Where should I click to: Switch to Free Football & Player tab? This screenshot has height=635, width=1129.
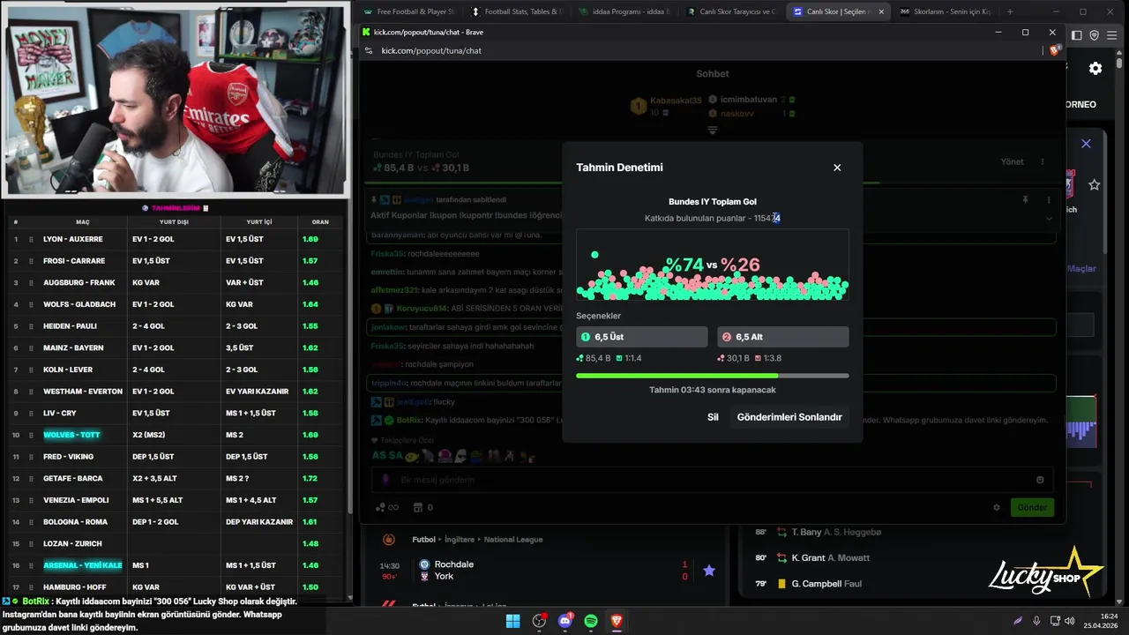coord(408,11)
